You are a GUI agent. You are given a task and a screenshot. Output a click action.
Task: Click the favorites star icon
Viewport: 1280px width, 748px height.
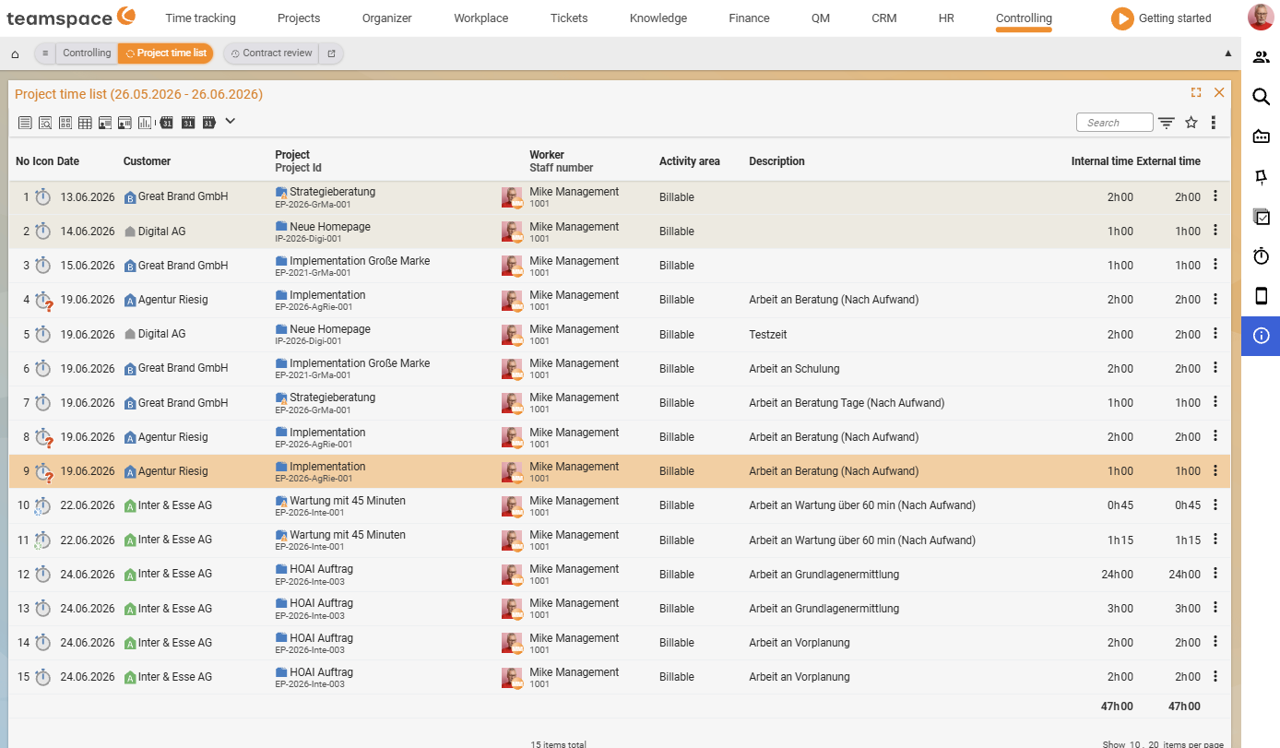click(x=1191, y=123)
